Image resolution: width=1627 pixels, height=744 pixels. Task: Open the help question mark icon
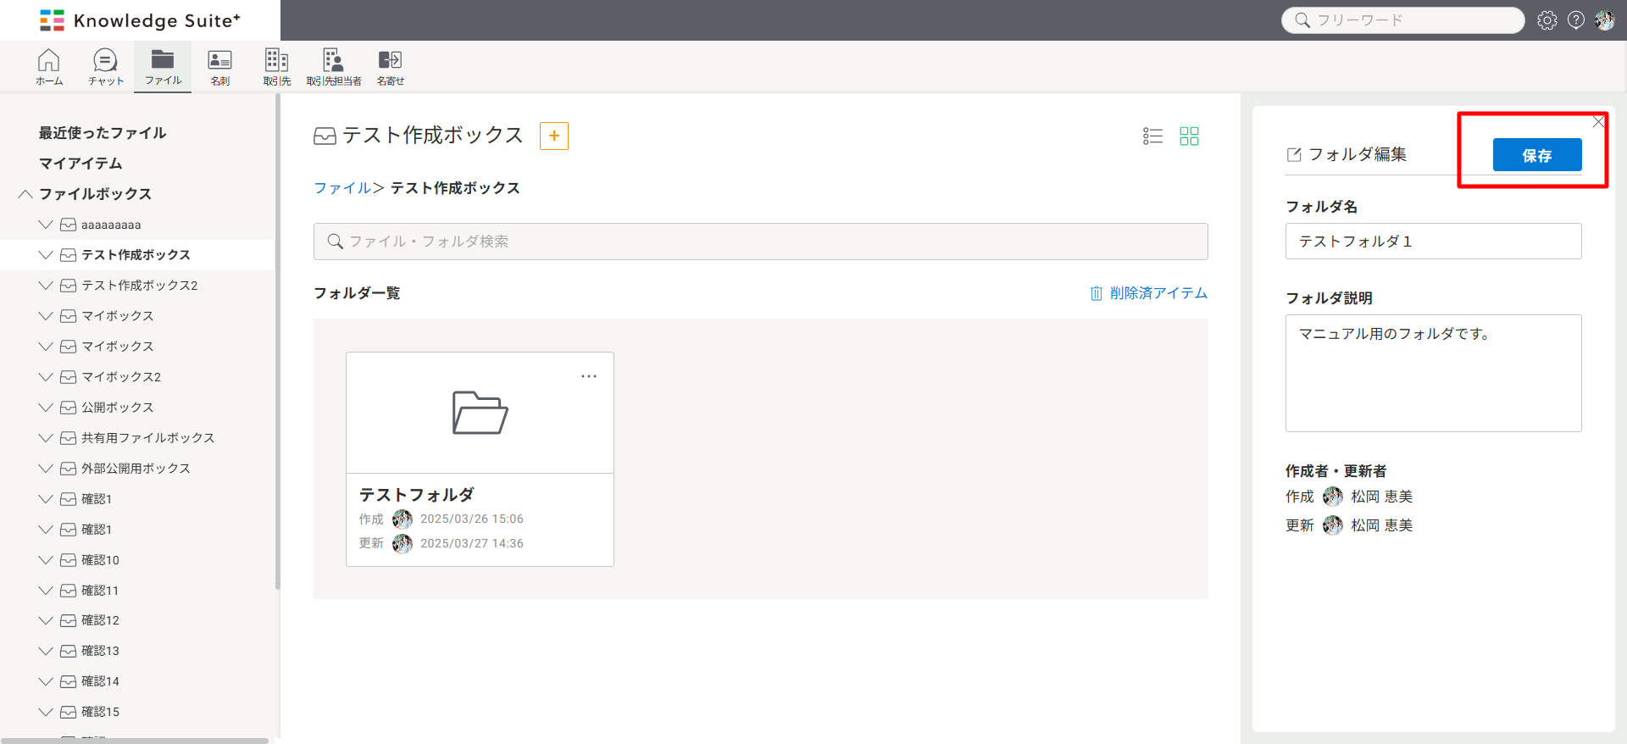[1576, 20]
